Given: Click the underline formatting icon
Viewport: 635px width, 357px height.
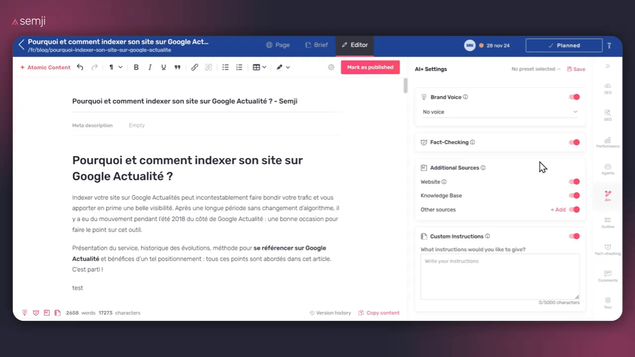Looking at the screenshot, I should coord(163,67).
